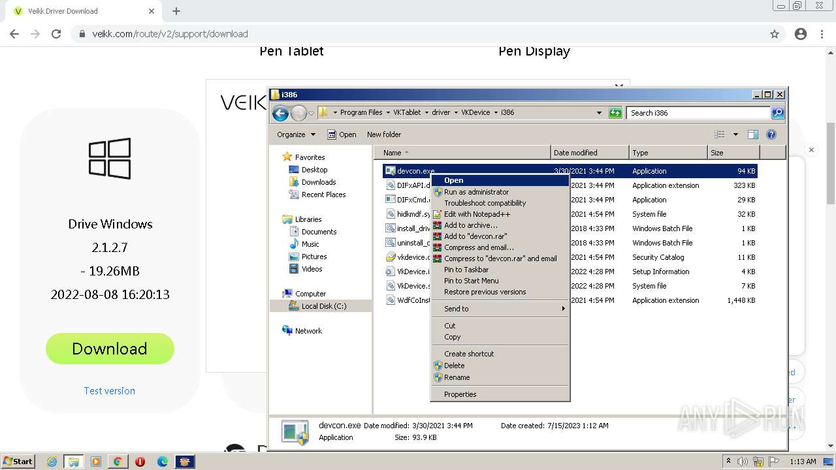The height and width of the screenshot is (470, 836).
Task: Click the Open toolbar button in Explorer
Action: [342, 134]
